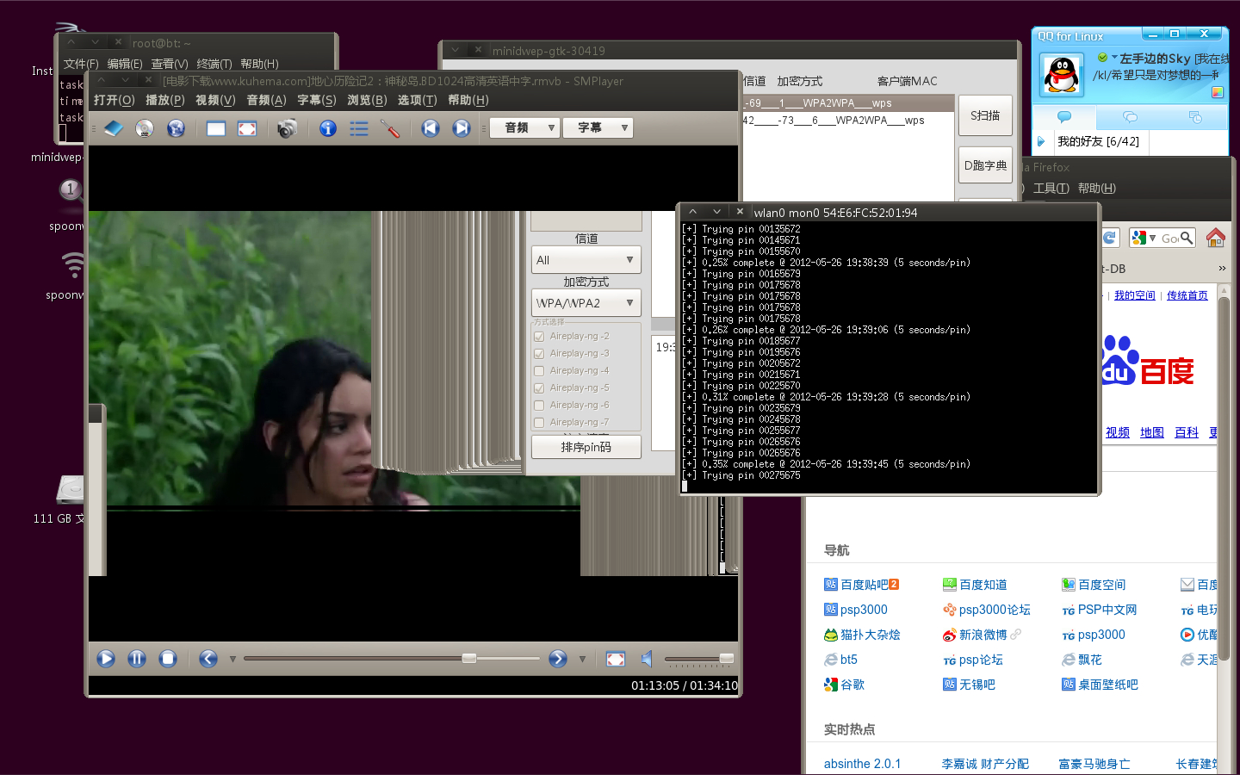Open the QQ contacts tab bubble icon
Viewport: 1240px width, 775px height.
coord(1064,116)
